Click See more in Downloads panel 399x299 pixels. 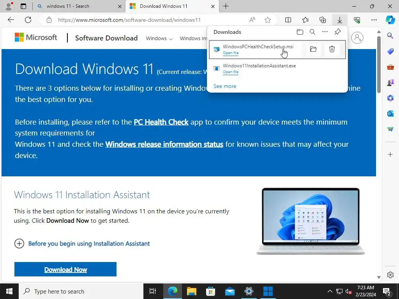(225, 86)
